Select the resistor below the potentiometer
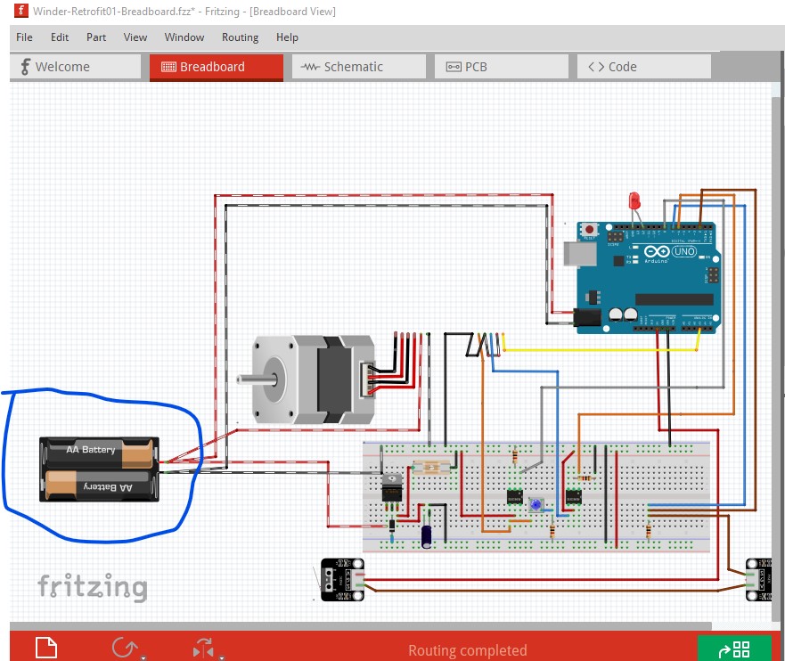 coord(552,530)
